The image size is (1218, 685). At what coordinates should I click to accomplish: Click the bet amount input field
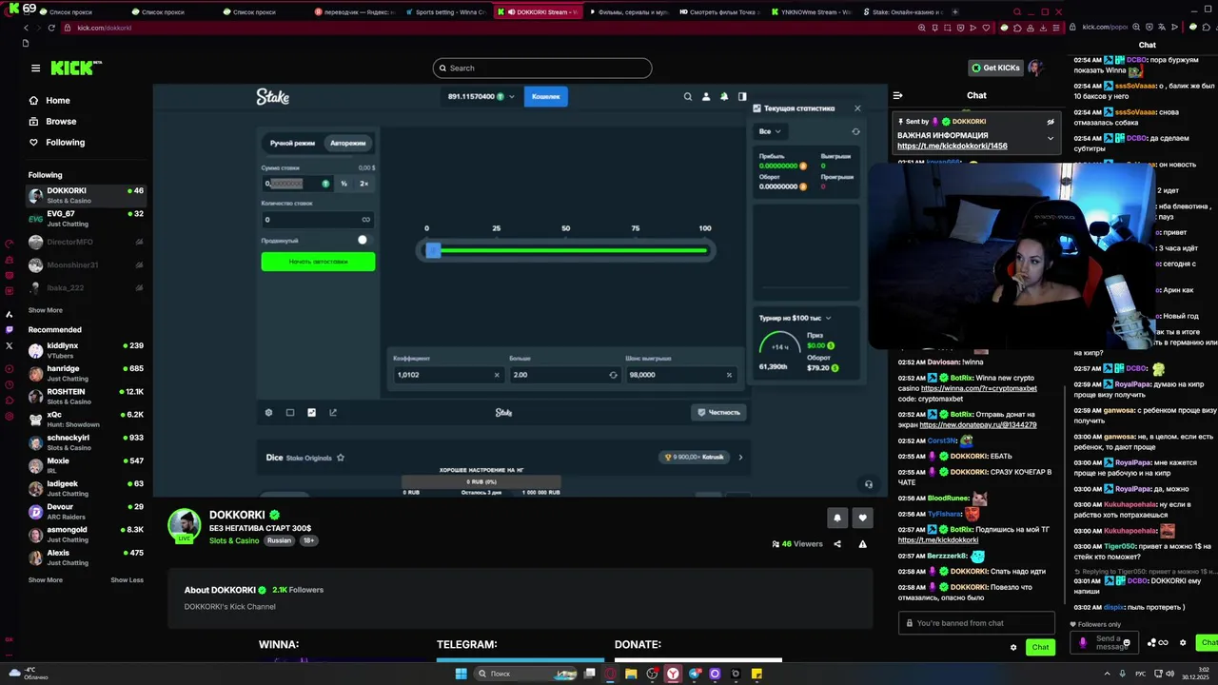[297, 184]
